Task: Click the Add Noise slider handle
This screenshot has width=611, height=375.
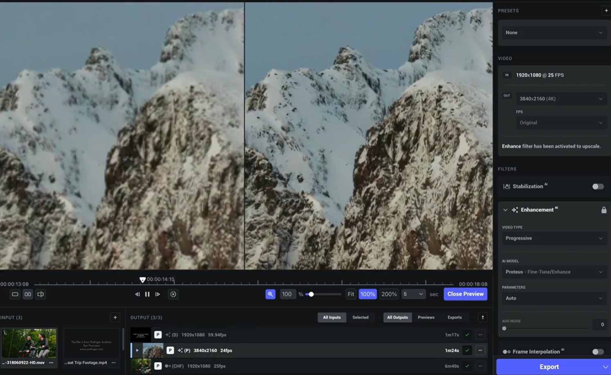Action: point(504,328)
